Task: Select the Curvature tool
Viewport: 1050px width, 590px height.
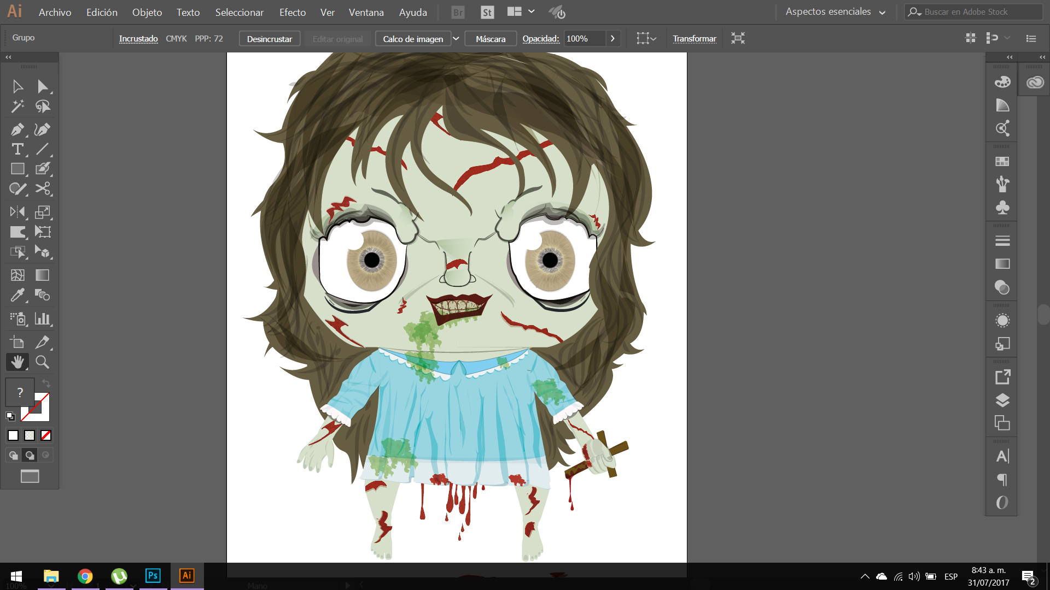Action: click(43, 129)
